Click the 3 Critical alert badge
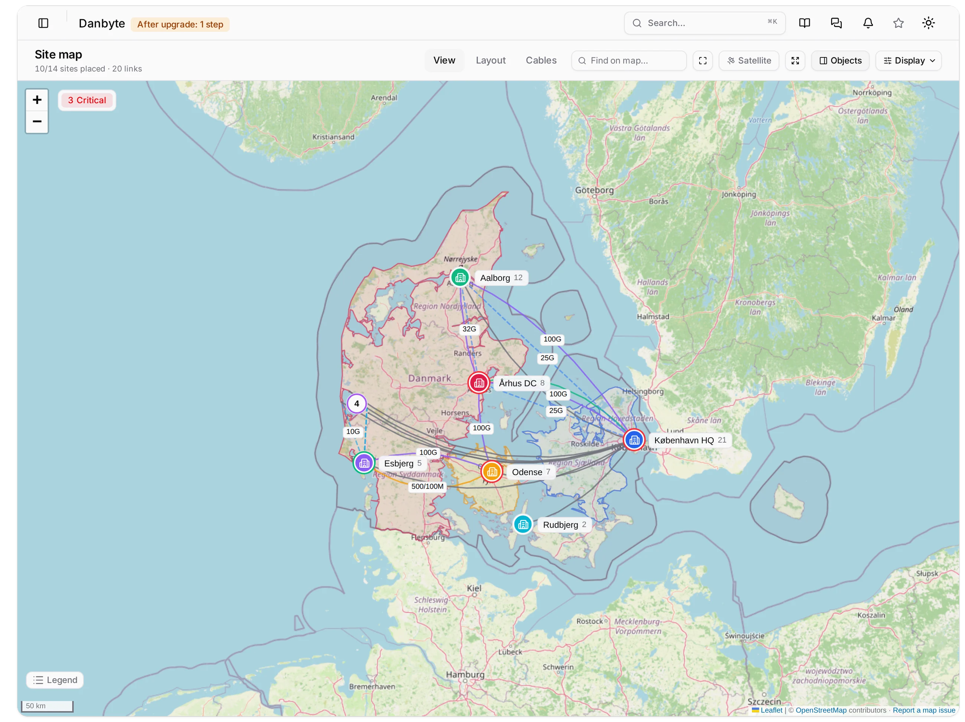965x722 pixels. (87, 100)
